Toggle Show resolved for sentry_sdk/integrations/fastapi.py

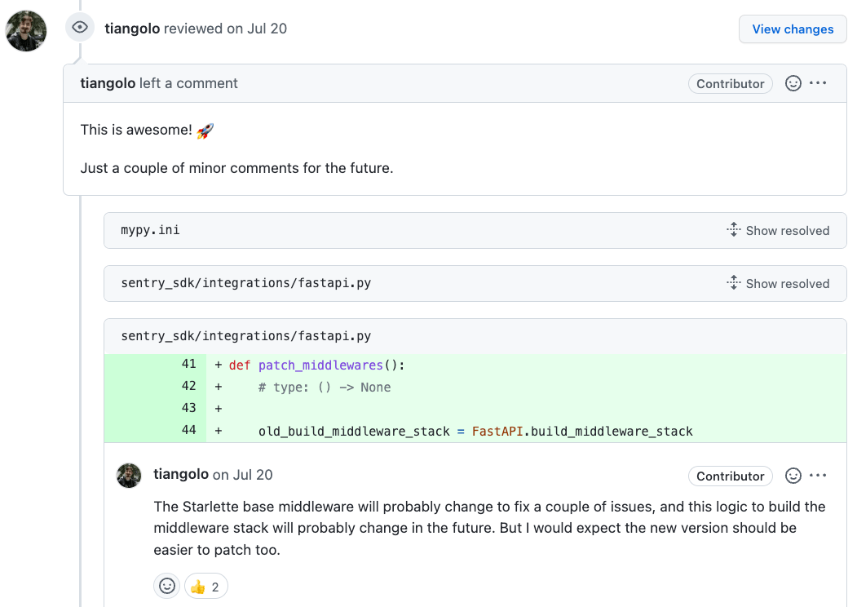[x=788, y=283]
